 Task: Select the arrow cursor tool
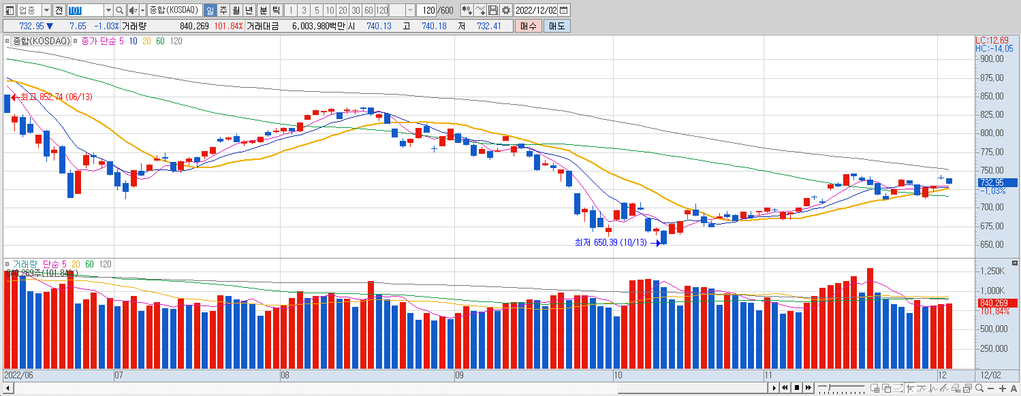click(x=910, y=389)
